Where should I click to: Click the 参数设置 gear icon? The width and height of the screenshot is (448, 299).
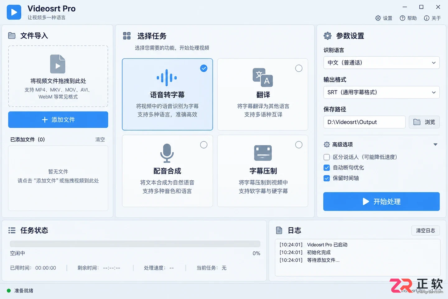click(x=328, y=36)
